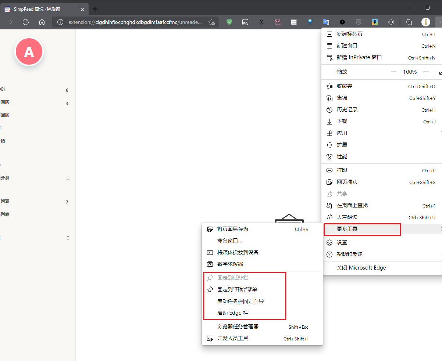
Task: Open 开发人员工具 from submenu
Action: click(x=262, y=339)
